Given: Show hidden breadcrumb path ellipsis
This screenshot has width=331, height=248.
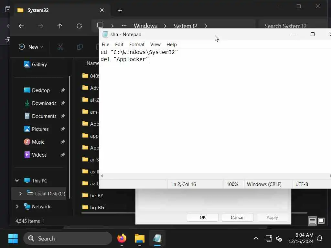Looking at the screenshot, I should [x=124, y=26].
